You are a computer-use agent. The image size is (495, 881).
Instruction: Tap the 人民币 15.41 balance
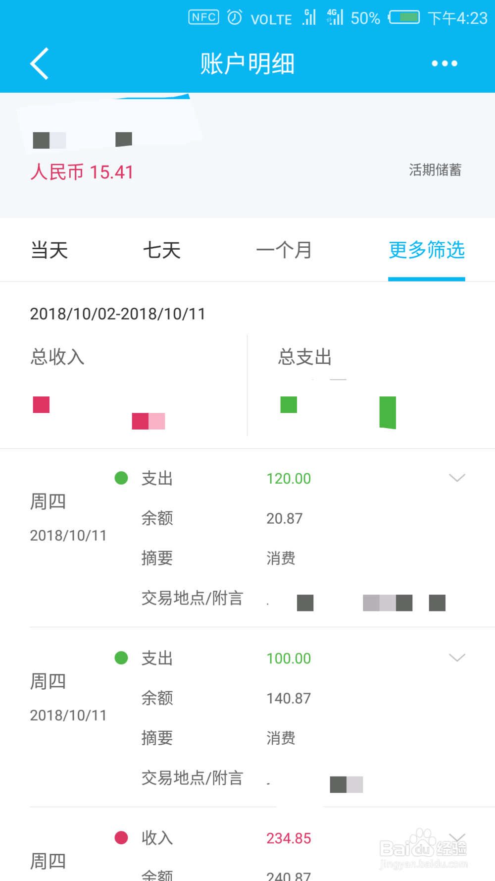[82, 172]
